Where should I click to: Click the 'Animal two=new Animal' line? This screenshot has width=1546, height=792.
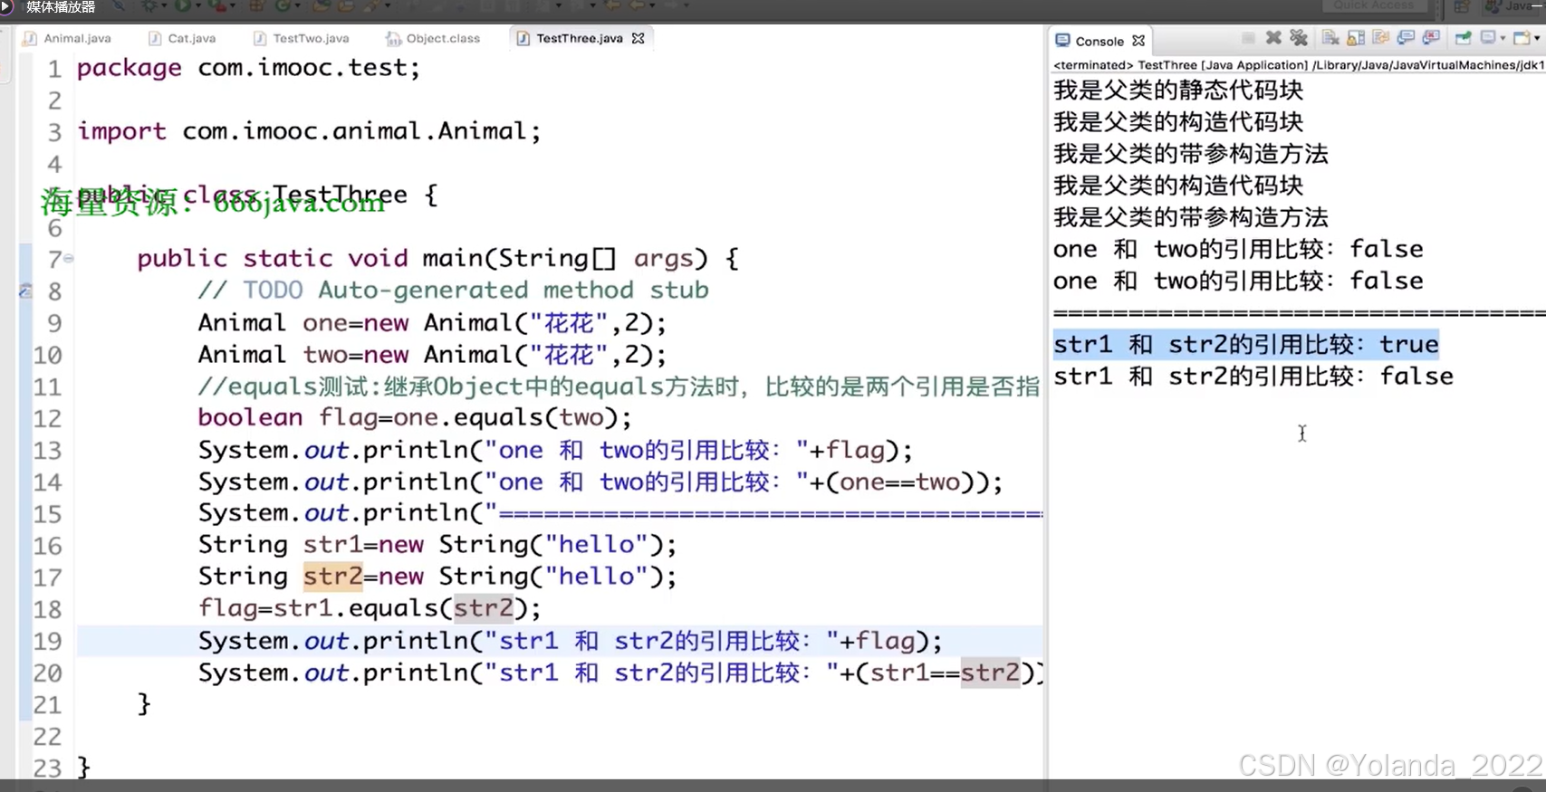point(432,355)
